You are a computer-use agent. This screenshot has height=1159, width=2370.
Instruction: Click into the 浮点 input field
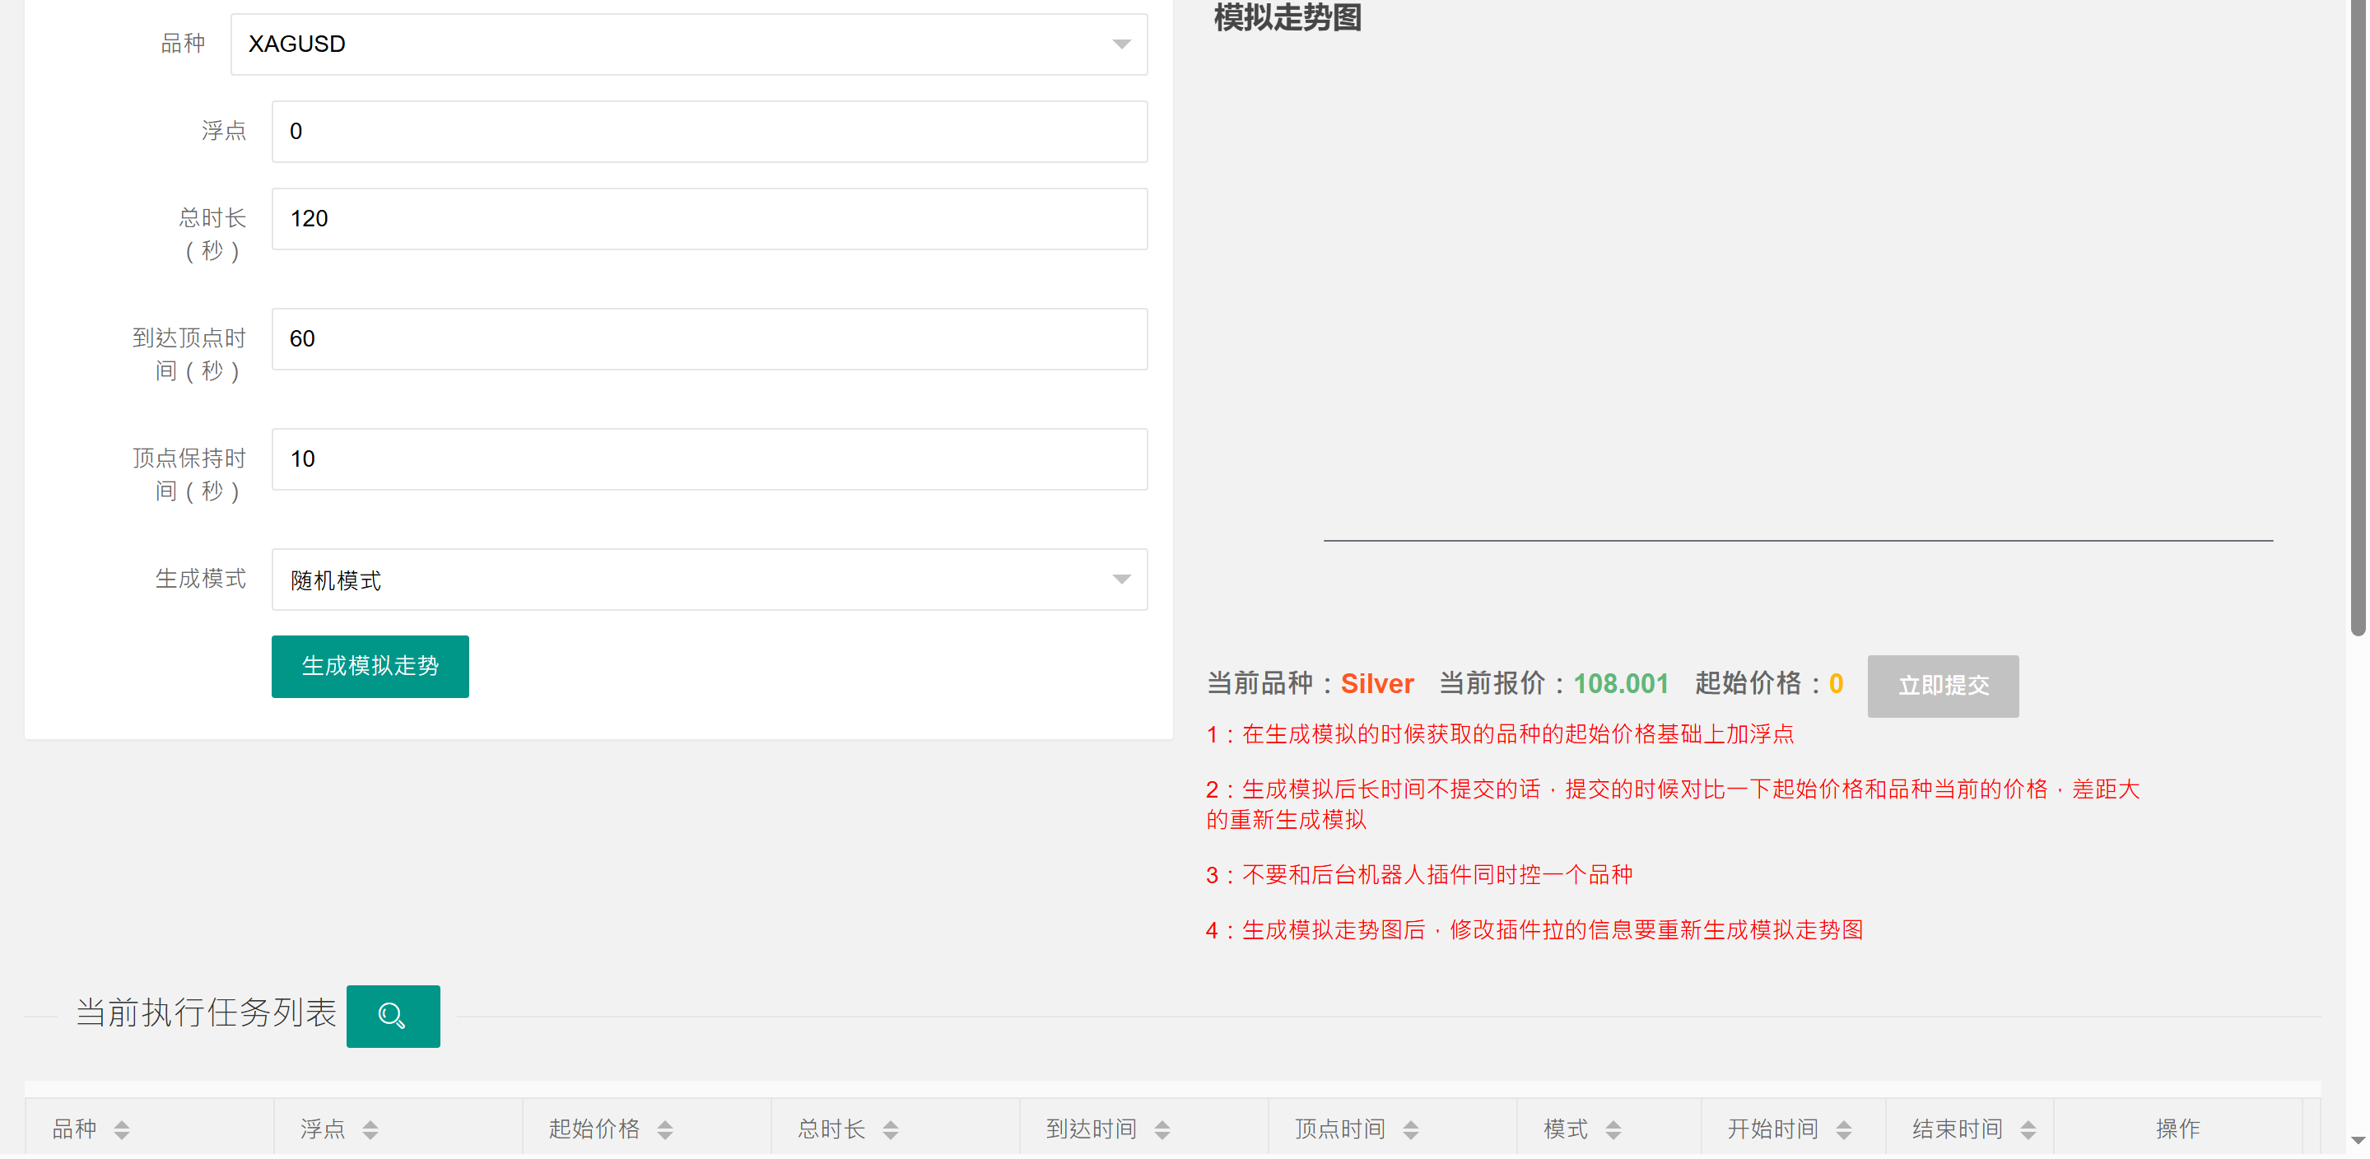coord(709,132)
